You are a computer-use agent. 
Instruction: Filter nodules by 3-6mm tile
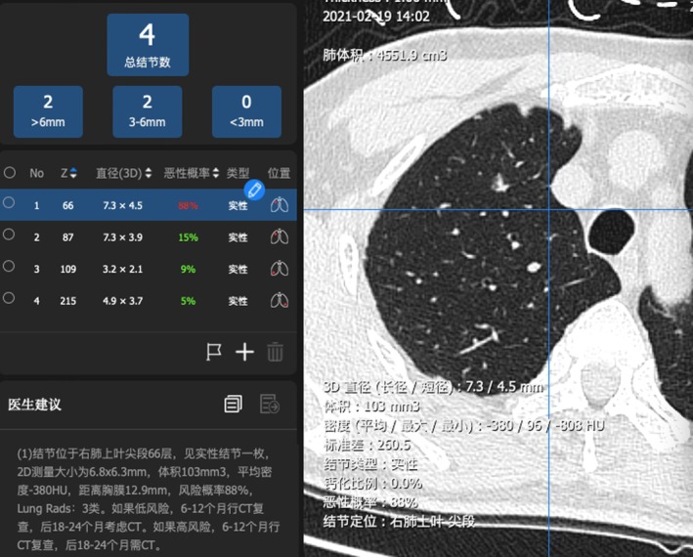148,111
